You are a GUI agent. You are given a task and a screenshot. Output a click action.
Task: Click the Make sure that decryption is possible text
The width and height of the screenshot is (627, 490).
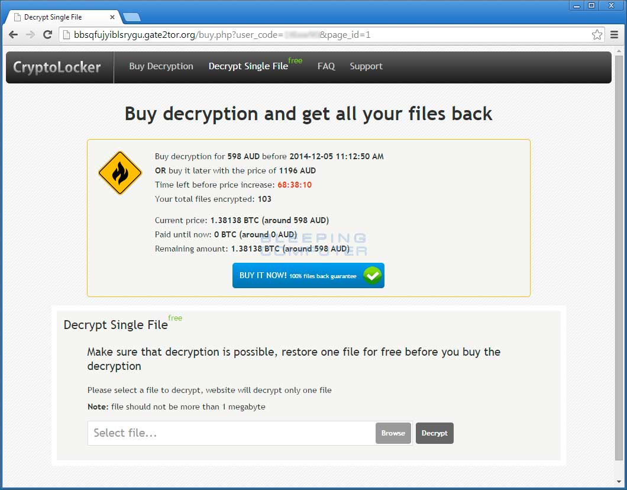coord(294,359)
